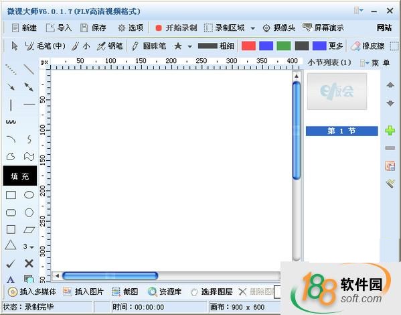Image resolution: width=401 pixels, height=315 pixels.
Task: Pick the dark gray color swatch
Action: click(x=302, y=46)
